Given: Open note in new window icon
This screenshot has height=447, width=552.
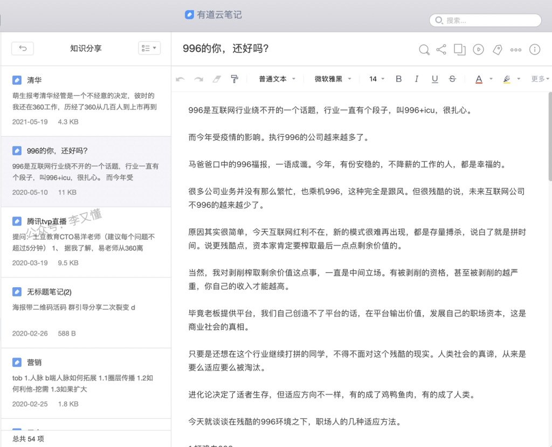Looking at the screenshot, I should (x=459, y=49).
